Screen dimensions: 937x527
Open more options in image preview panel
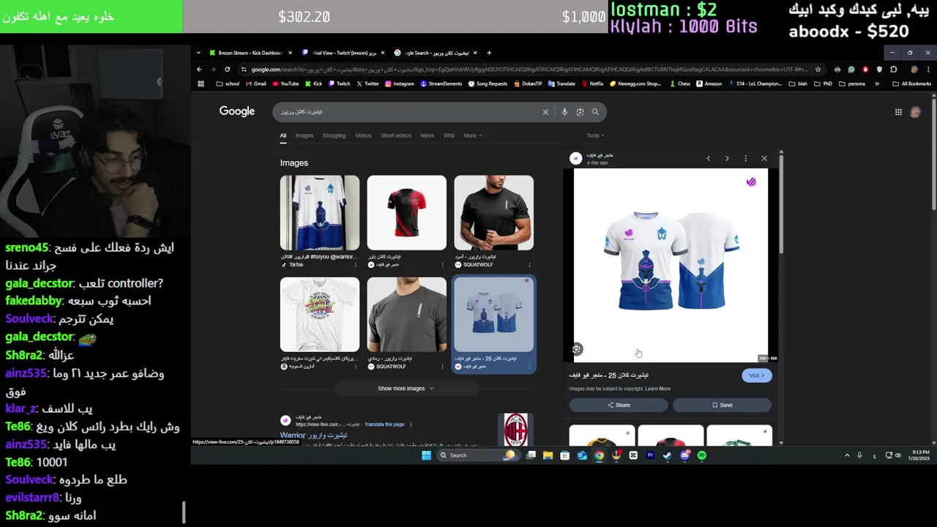point(745,158)
